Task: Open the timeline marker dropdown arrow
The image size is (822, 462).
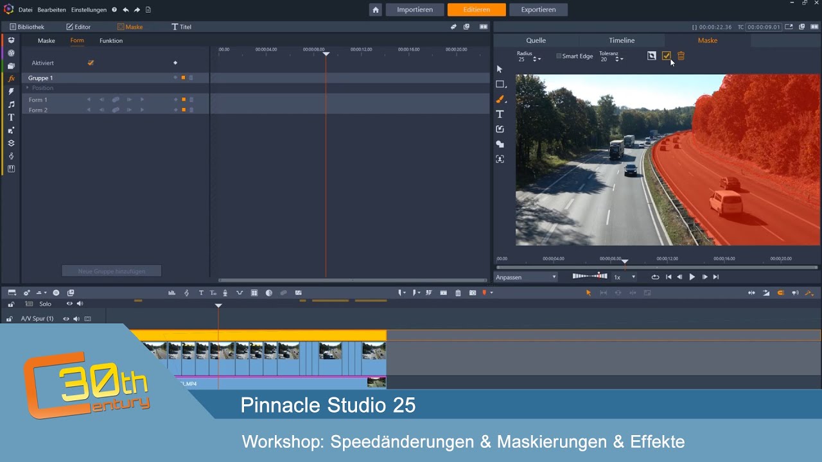Action: (491, 293)
